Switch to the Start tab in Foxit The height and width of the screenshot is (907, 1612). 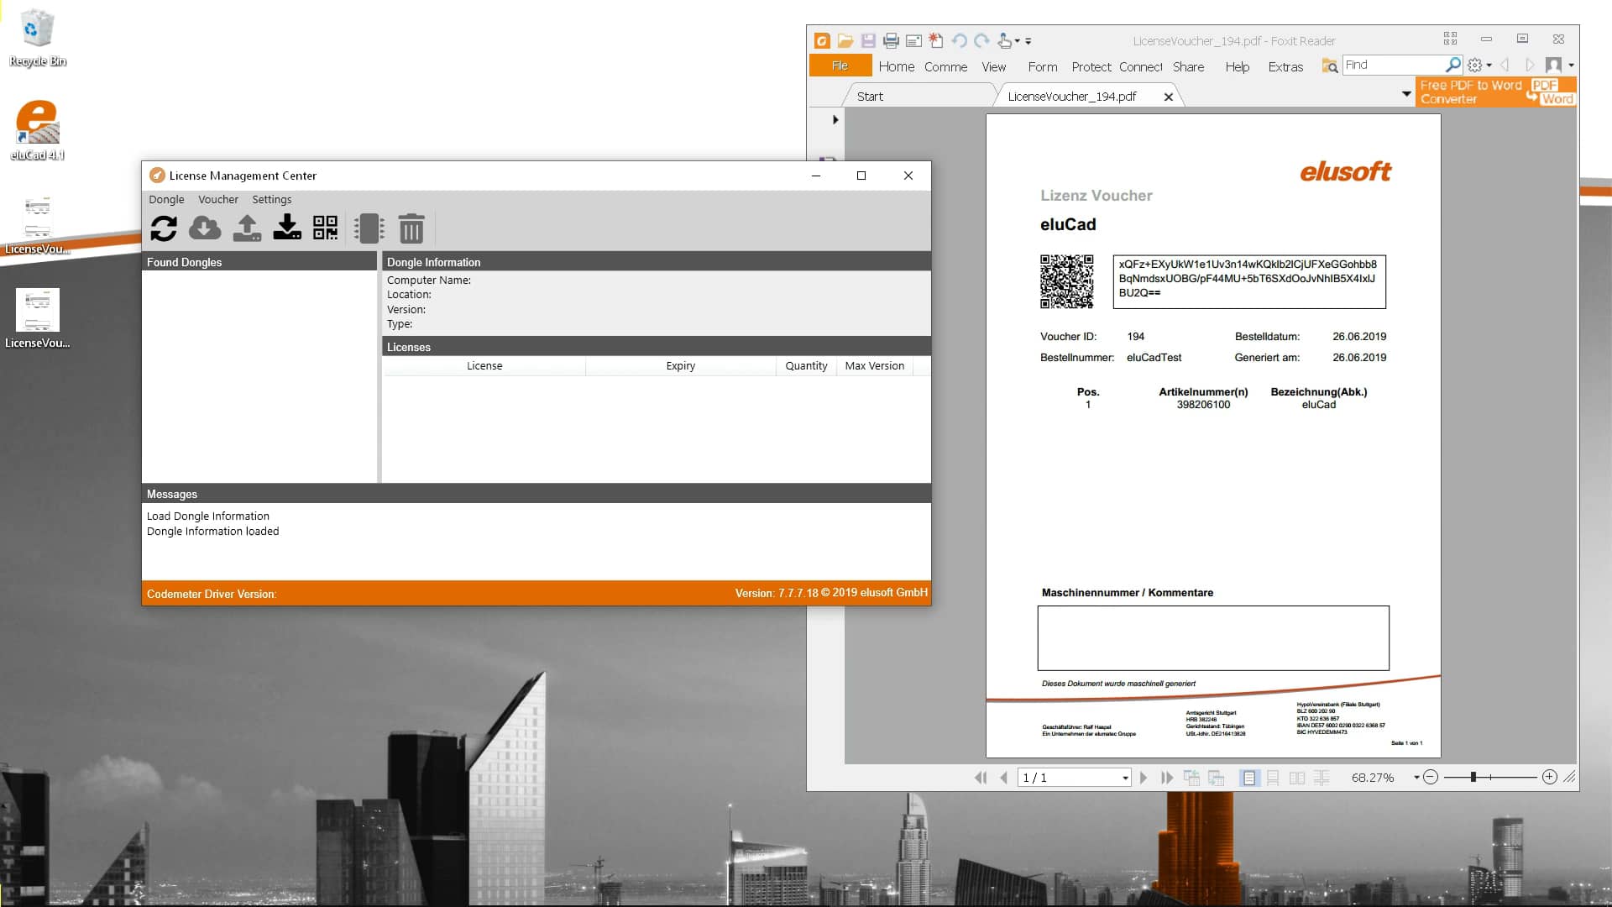point(869,96)
